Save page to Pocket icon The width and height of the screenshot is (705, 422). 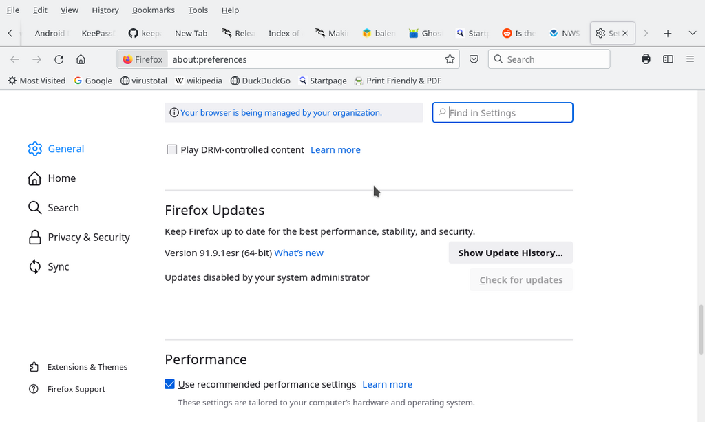point(474,59)
